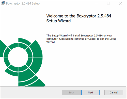Image resolution: width=127 pixels, height=99 pixels.
Task: Click the green Boxcryptor logo graphic
Action: point(22,62)
